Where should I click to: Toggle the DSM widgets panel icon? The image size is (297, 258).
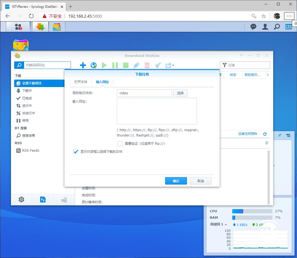(288, 27)
